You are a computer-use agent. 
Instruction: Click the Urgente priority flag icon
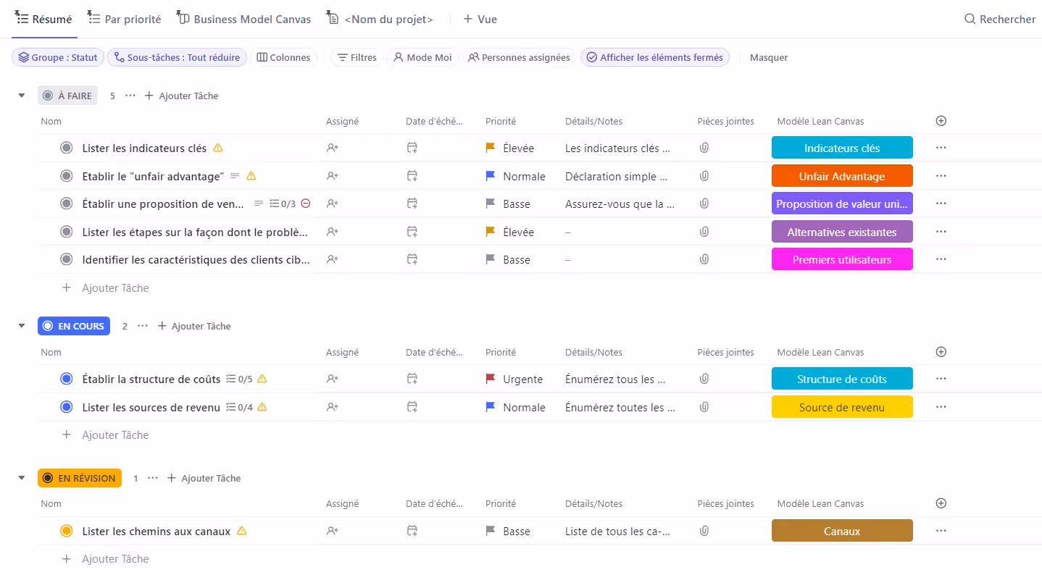coord(491,379)
